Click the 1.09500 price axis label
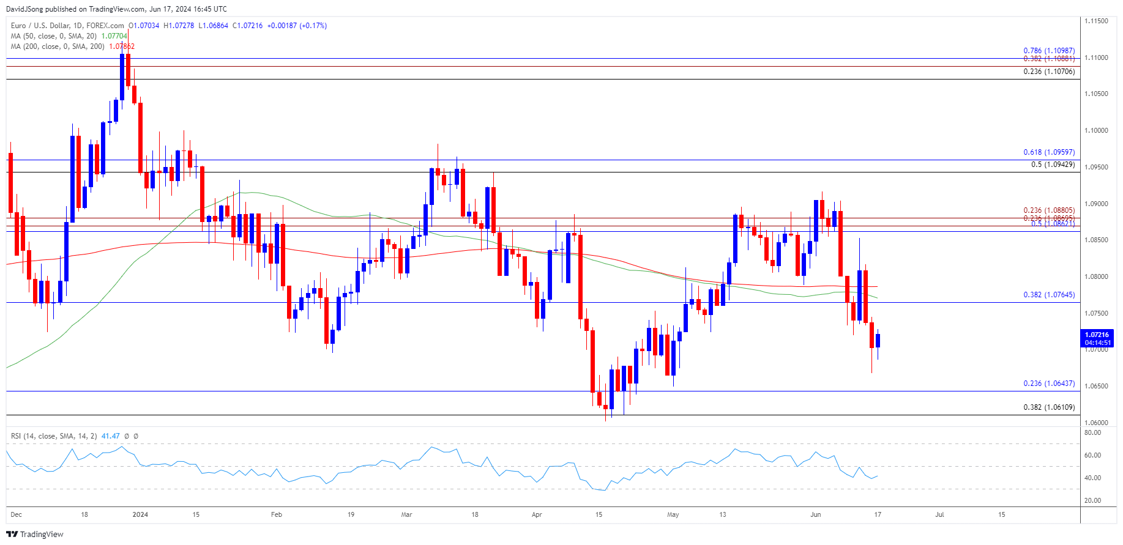 [x=1096, y=167]
